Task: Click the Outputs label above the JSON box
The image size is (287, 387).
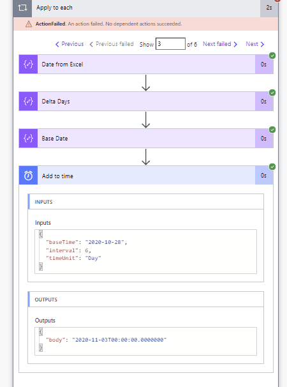Action: click(45, 321)
